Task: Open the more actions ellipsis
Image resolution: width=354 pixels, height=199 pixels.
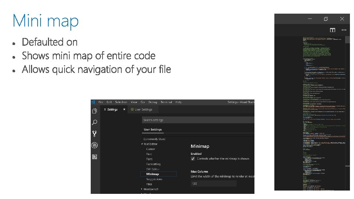Action: point(344,30)
